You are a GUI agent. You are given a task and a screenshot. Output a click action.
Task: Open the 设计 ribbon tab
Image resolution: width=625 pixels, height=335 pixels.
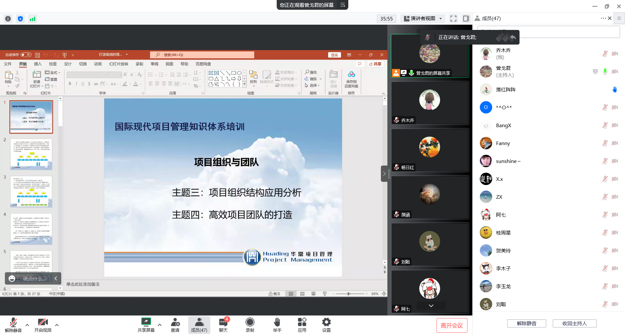coord(68,64)
